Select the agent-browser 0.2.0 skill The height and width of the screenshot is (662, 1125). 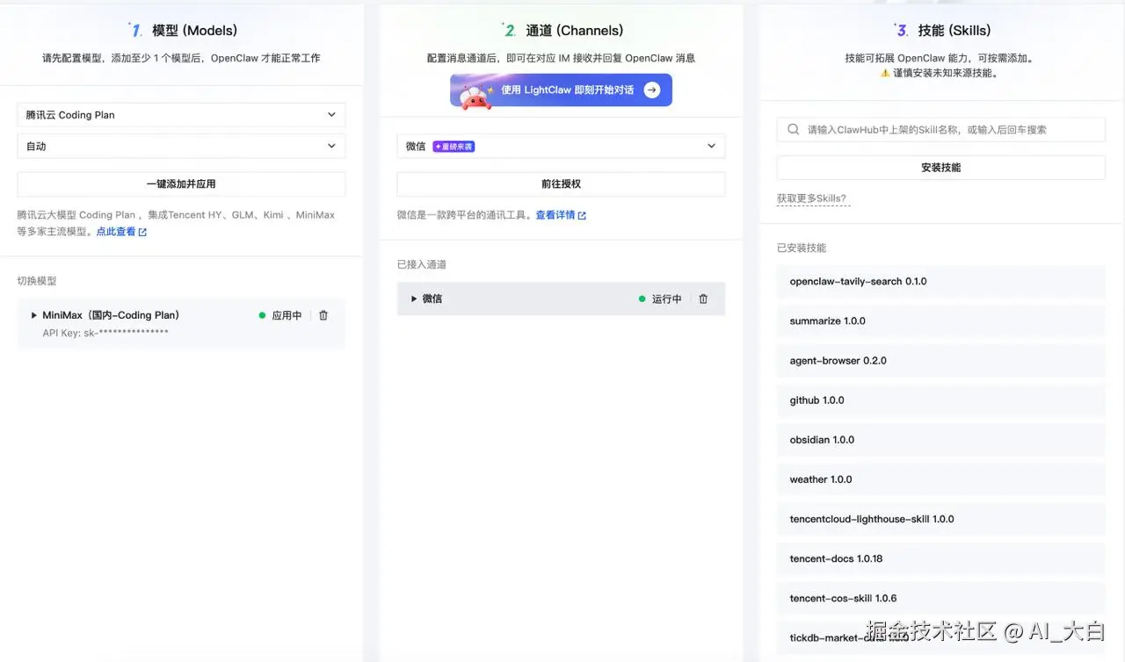click(x=940, y=361)
